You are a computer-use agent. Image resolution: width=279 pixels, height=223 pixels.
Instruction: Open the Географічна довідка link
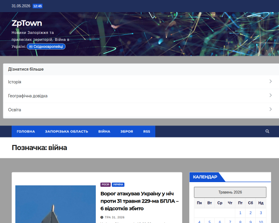[x=28, y=96]
